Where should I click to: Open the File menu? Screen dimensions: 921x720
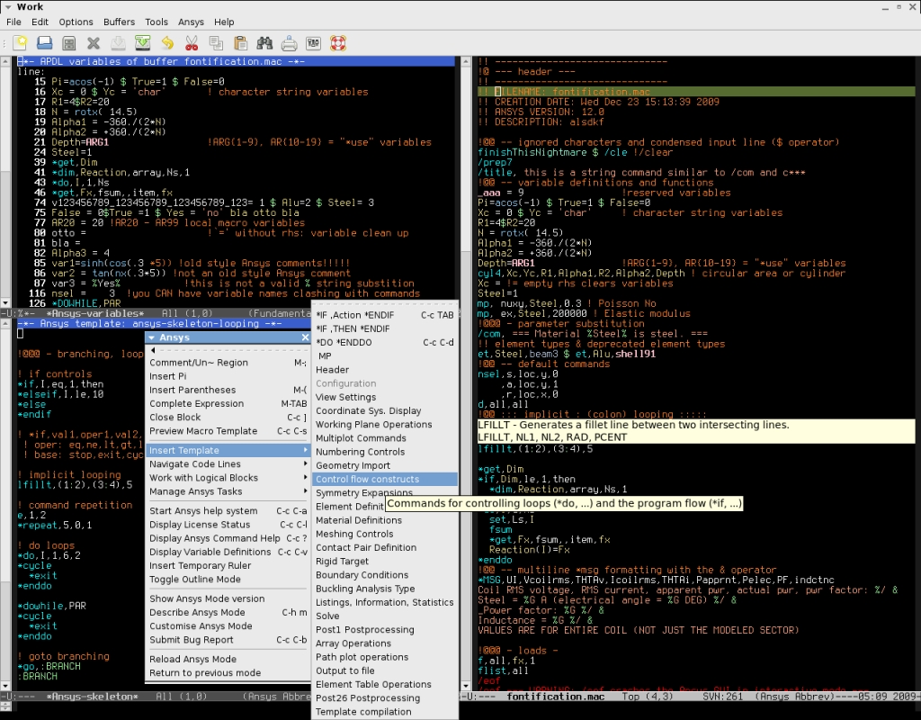[13, 22]
